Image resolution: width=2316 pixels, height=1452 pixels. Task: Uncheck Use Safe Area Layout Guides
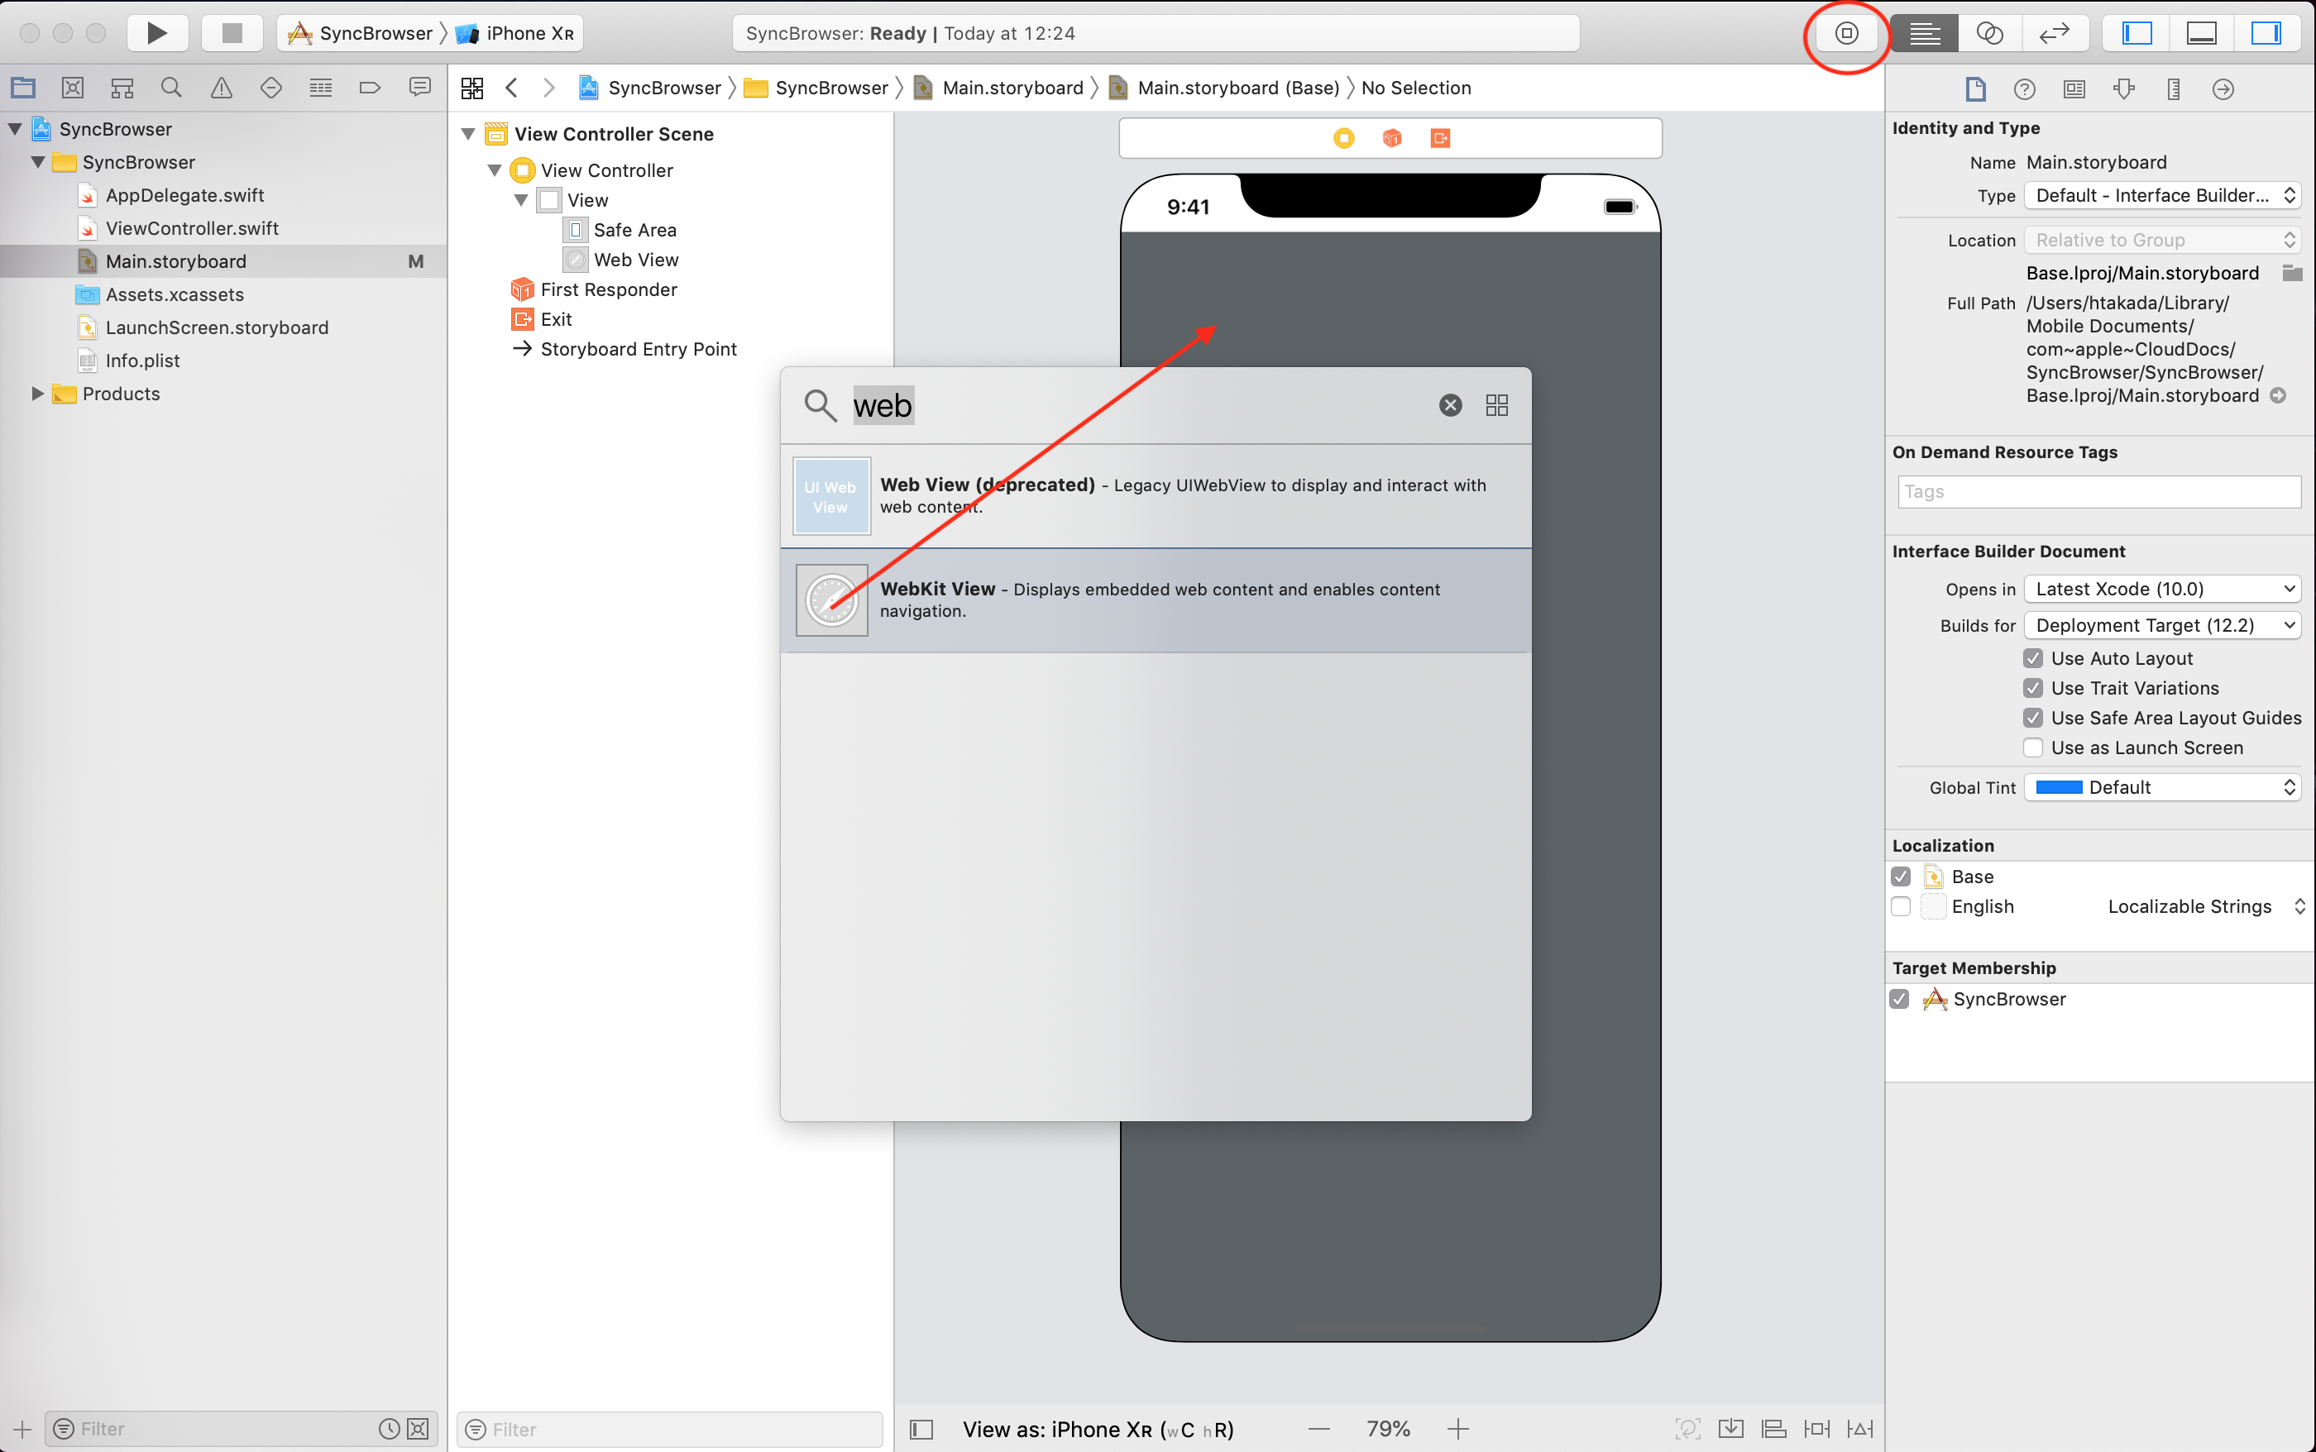(2032, 718)
